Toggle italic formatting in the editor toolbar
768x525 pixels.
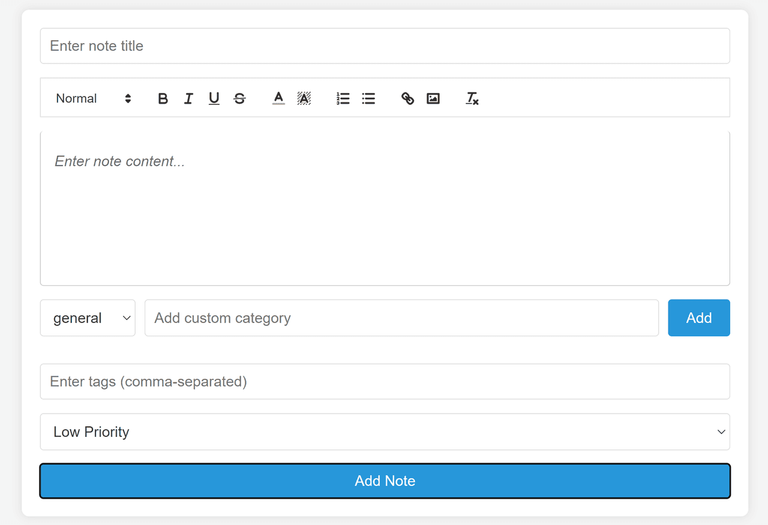click(x=188, y=99)
